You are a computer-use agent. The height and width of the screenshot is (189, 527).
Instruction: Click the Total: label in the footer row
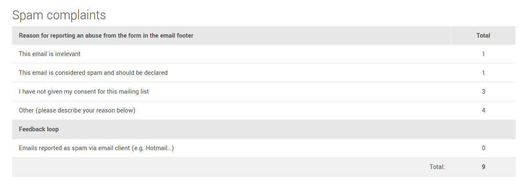(x=437, y=167)
